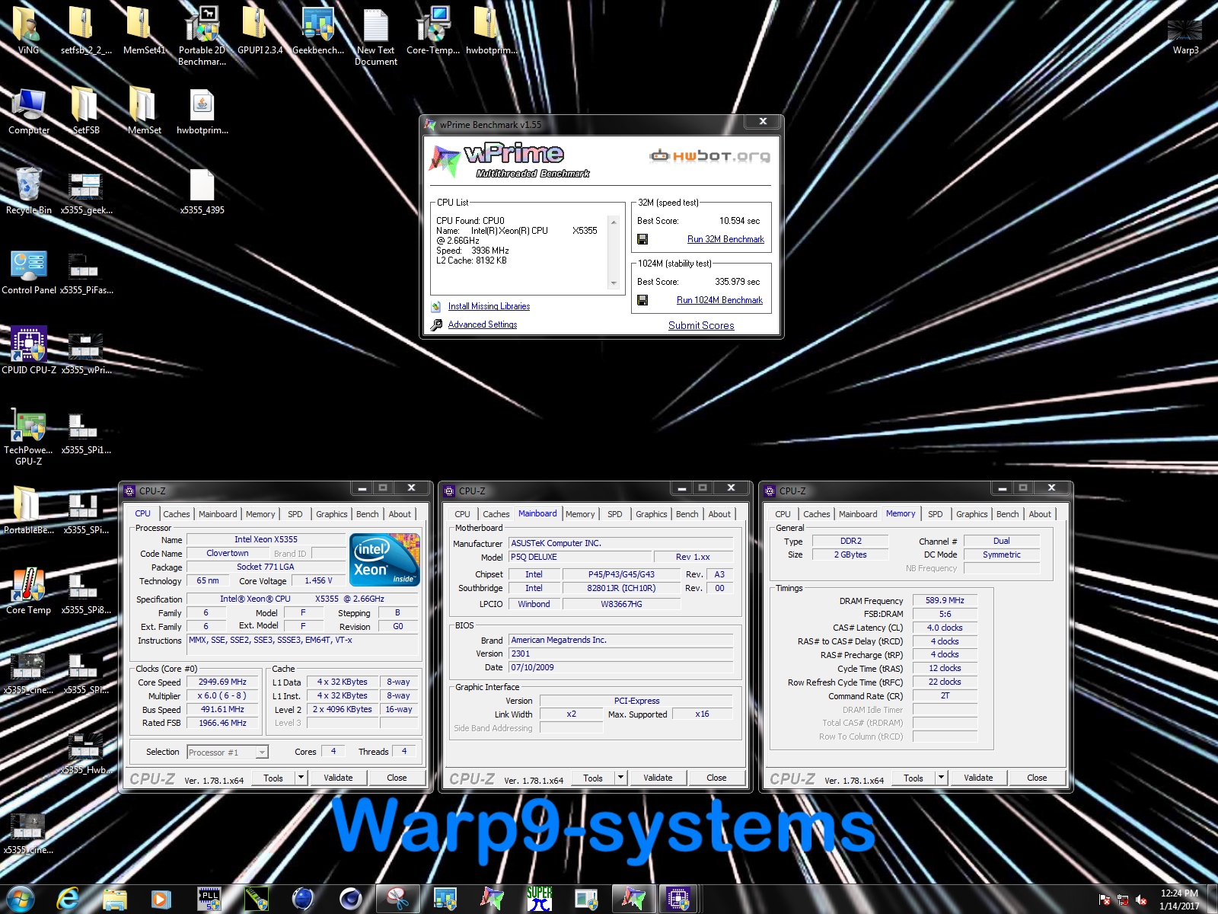Click the CPU-Z taskbar icon

[x=678, y=899]
